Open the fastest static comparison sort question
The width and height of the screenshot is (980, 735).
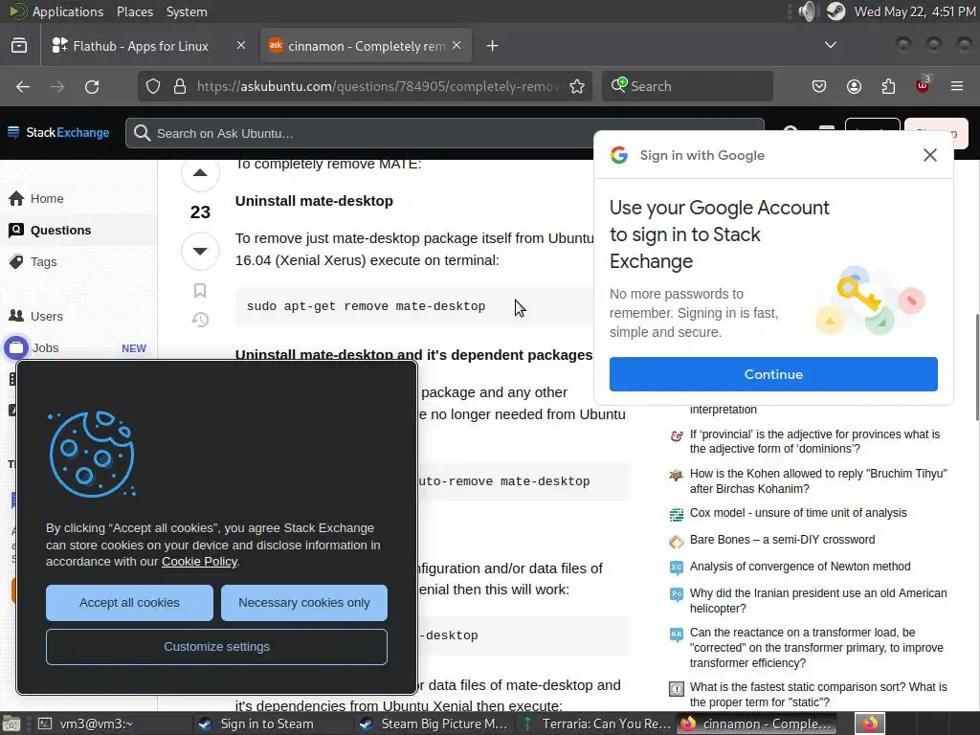click(818, 695)
